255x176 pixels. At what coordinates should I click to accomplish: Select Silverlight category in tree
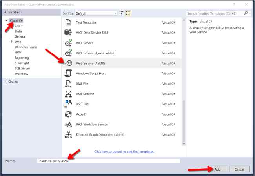22,63
